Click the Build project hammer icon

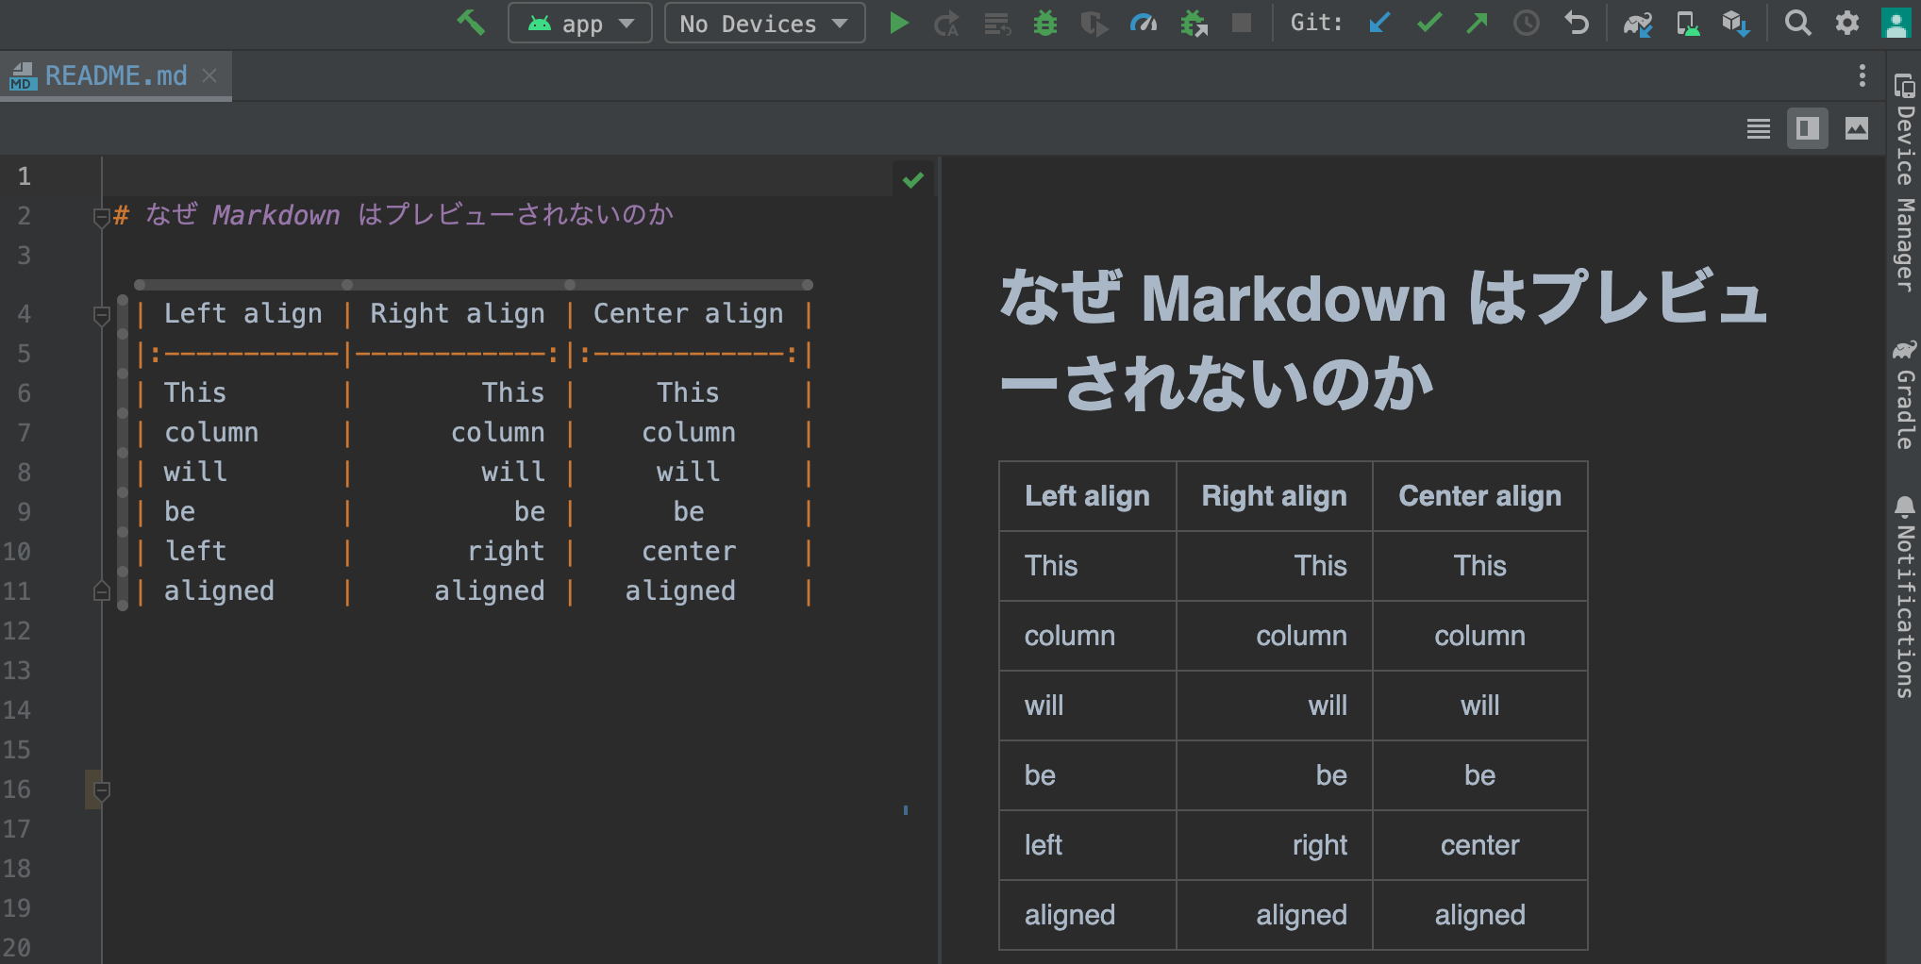(470, 23)
